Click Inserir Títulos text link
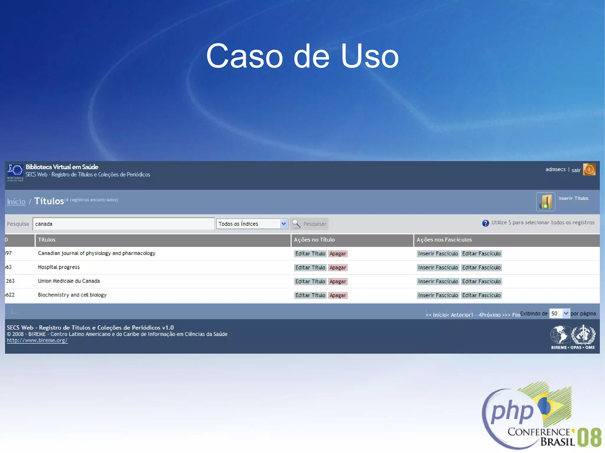Viewport: 605px width, 453px height. tap(573, 198)
